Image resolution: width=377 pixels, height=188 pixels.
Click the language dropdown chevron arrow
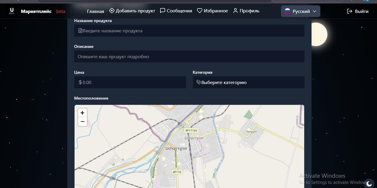click(314, 11)
